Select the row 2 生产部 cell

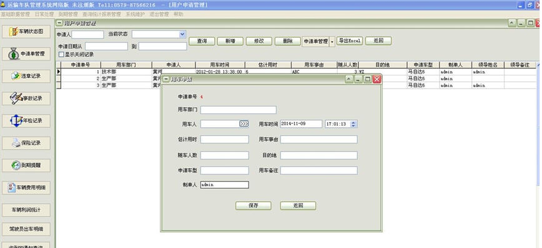(126, 79)
